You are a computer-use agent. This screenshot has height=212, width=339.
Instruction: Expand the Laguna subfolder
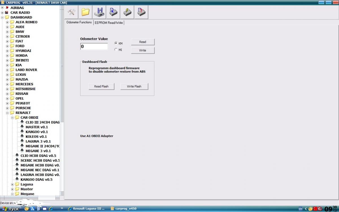(12, 184)
